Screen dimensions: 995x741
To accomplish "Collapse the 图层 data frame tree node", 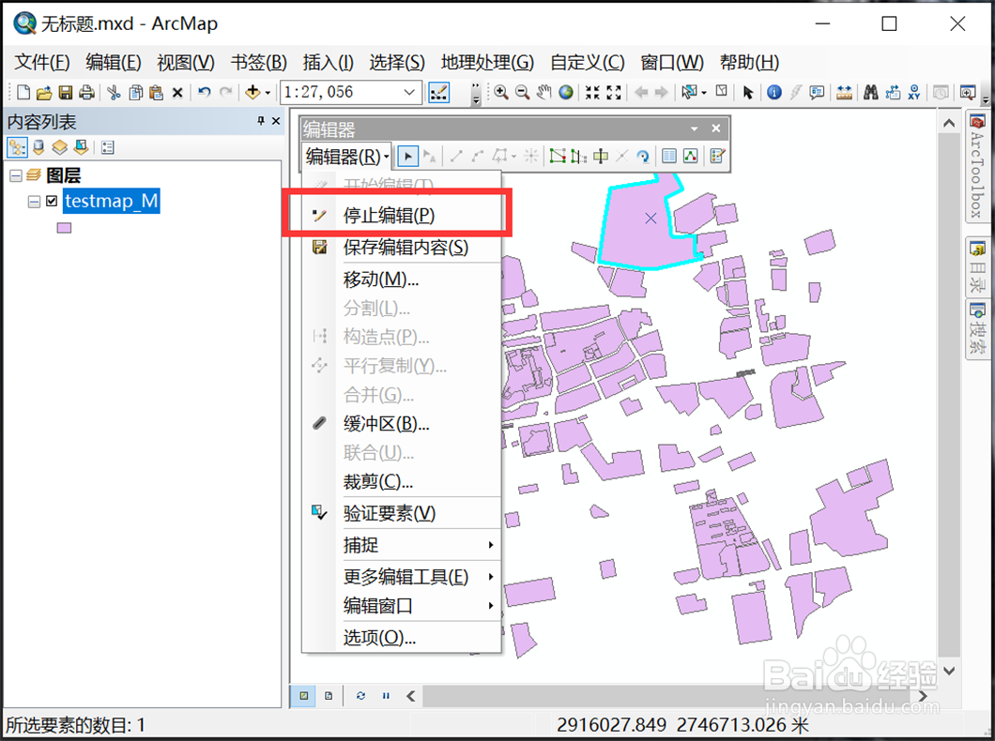I will 15,176.
